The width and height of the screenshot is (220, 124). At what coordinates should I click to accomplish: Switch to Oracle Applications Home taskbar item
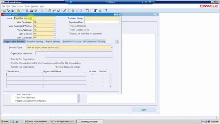point(37,122)
